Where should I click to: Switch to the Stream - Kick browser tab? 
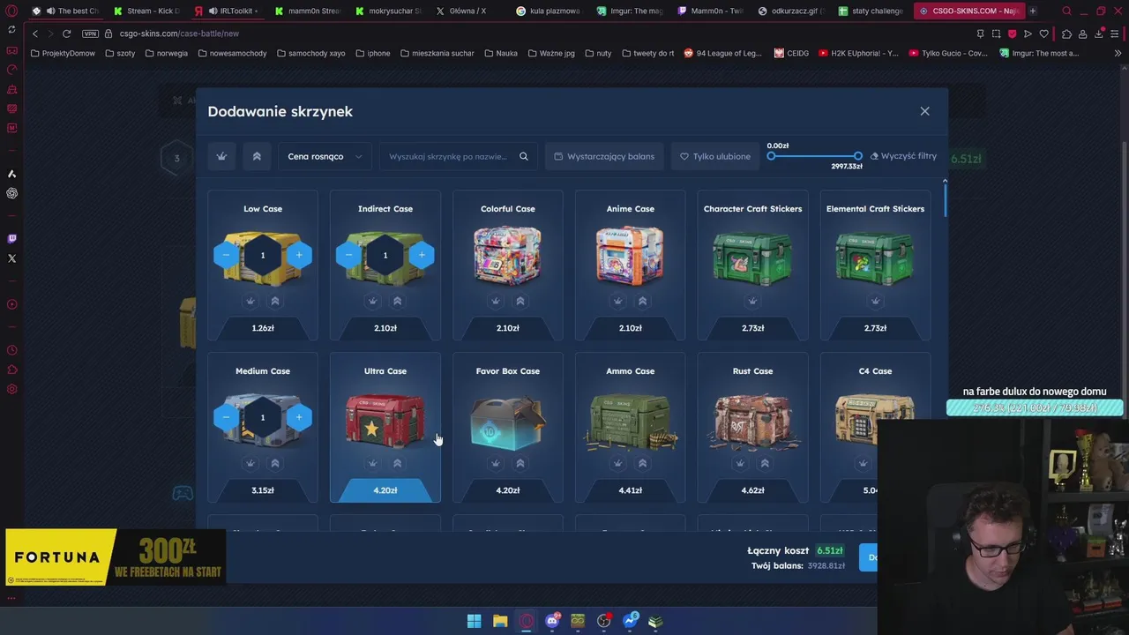pos(146,11)
